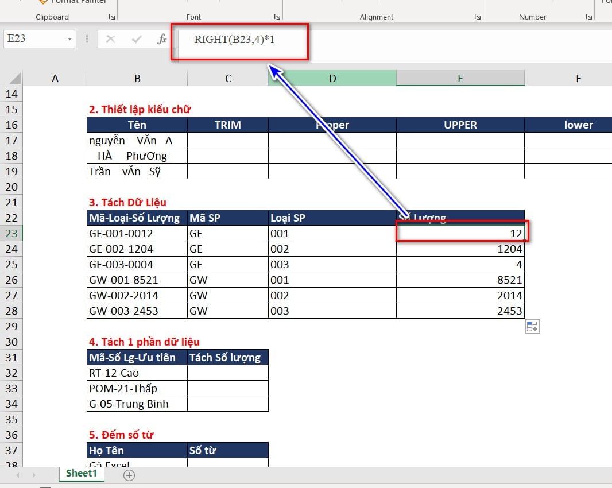Click quantity cell showing 1204
Image resolution: width=612 pixels, height=488 pixels.
[x=460, y=249]
